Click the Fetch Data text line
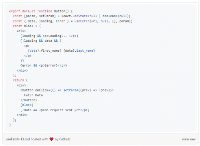Image resolution: width=200 pixels, height=146 pixels. (x=33, y=95)
